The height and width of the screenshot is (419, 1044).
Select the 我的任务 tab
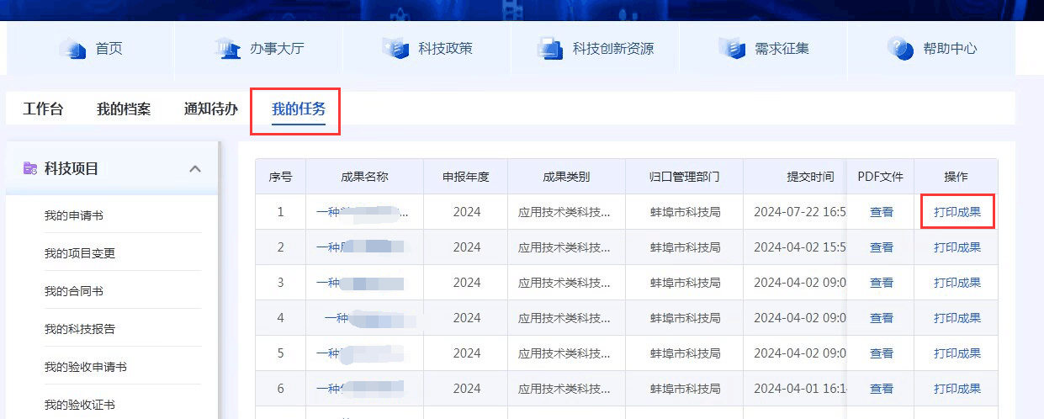299,109
